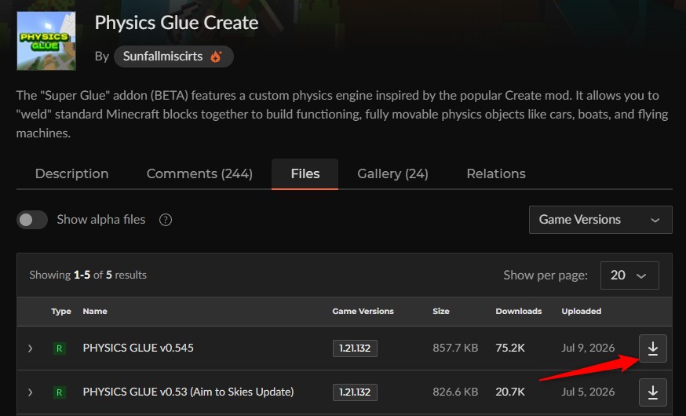Select the Files tab
Screen dimensions: 686x416
click(x=305, y=173)
